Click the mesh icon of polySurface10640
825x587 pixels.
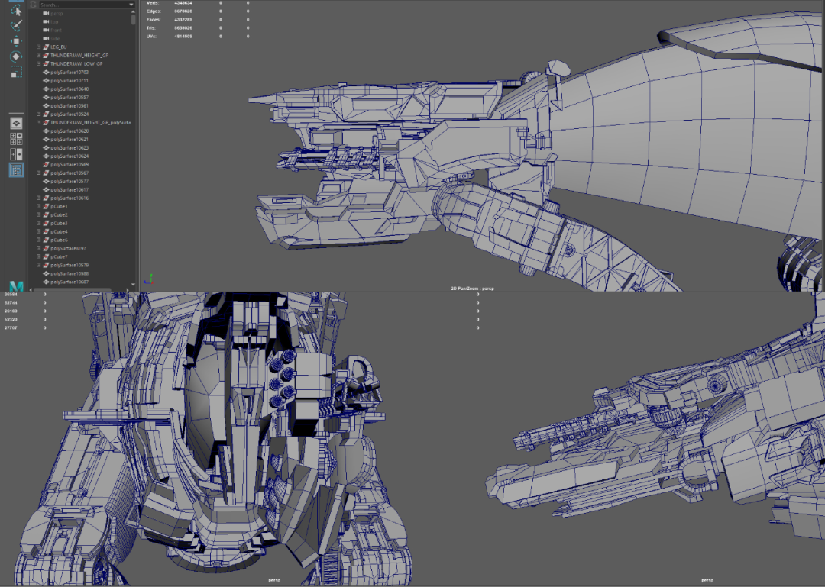[x=46, y=89]
